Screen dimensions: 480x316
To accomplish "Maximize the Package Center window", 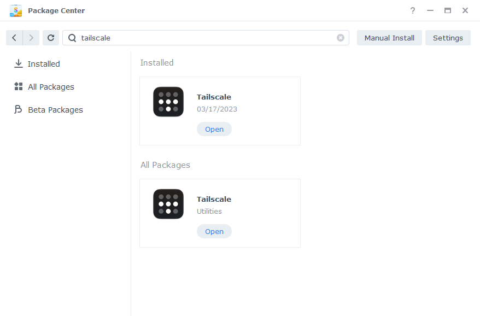I will (448, 10).
